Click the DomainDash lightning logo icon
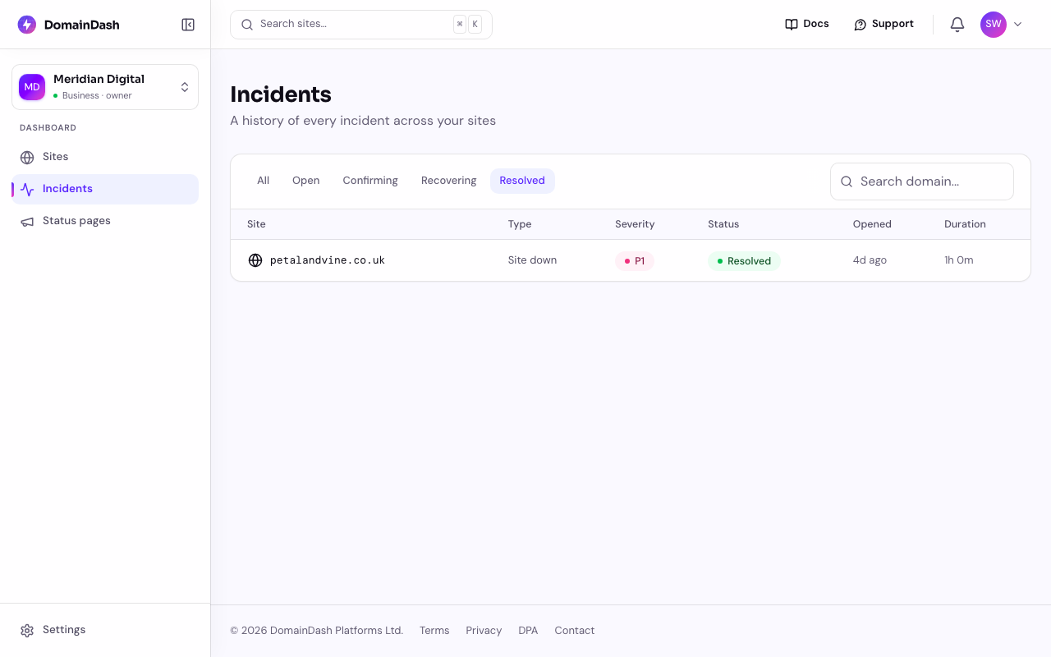1051x657 pixels. click(x=27, y=25)
